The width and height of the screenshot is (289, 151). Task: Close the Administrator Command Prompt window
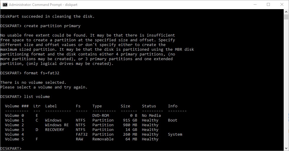tap(282, 5)
